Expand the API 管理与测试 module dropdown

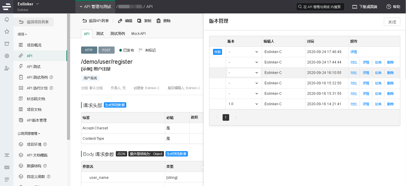coord(95,7)
